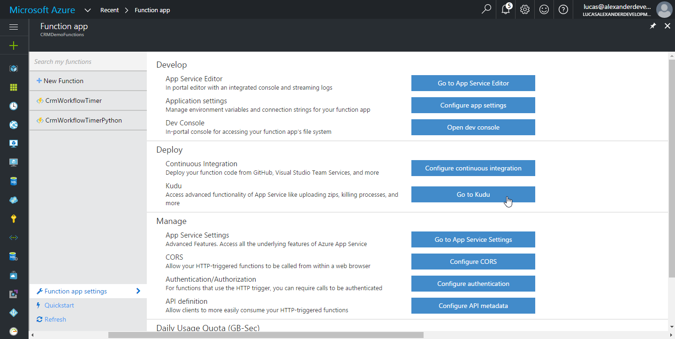Image resolution: width=675 pixels, height=339 pixels.
Task: Open notifications bell with badge 5
Action: [x=506, y=9]
